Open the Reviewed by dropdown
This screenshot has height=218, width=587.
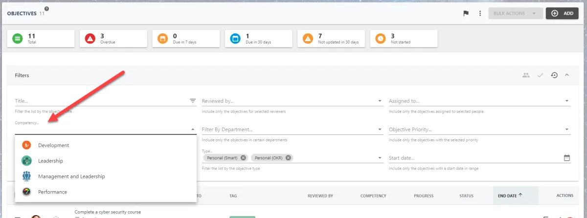pyautogui.click(x=292, y=101)
